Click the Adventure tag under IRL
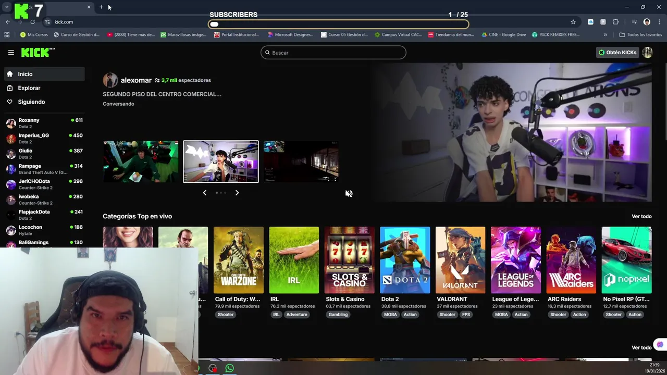The image size is (667, 375). [297, 315]
